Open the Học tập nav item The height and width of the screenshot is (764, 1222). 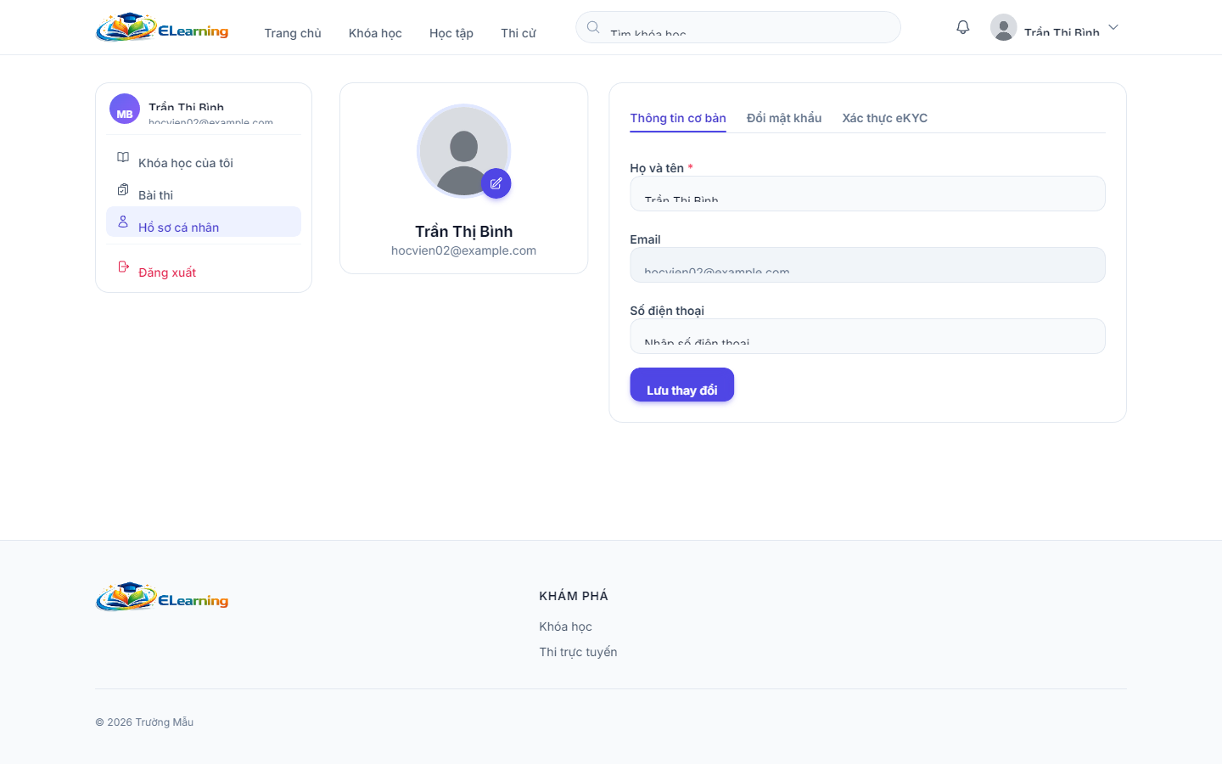(451, 33)
